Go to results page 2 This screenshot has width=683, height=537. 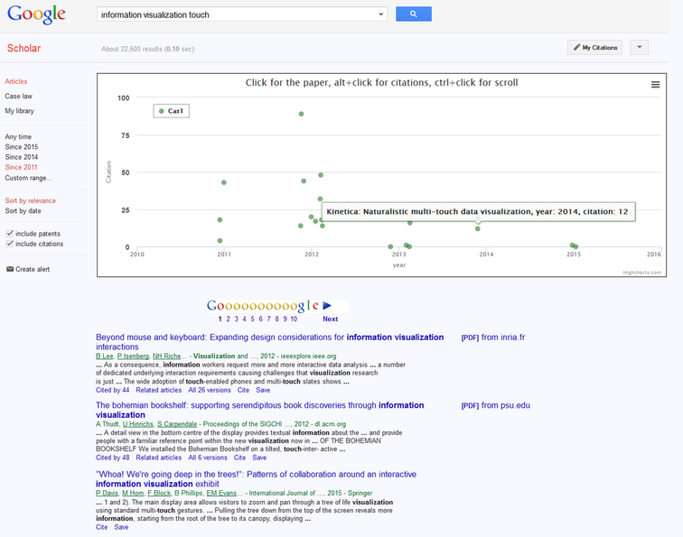(228, 319)
